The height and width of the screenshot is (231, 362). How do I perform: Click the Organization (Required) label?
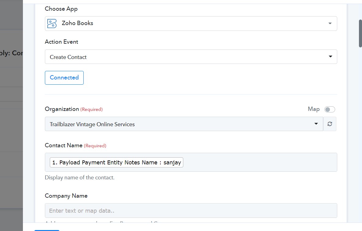coord(74,109)
